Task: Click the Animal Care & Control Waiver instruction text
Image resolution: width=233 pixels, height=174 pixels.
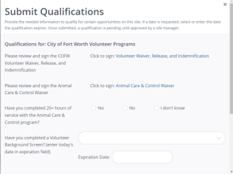Action: click(38, 89)
